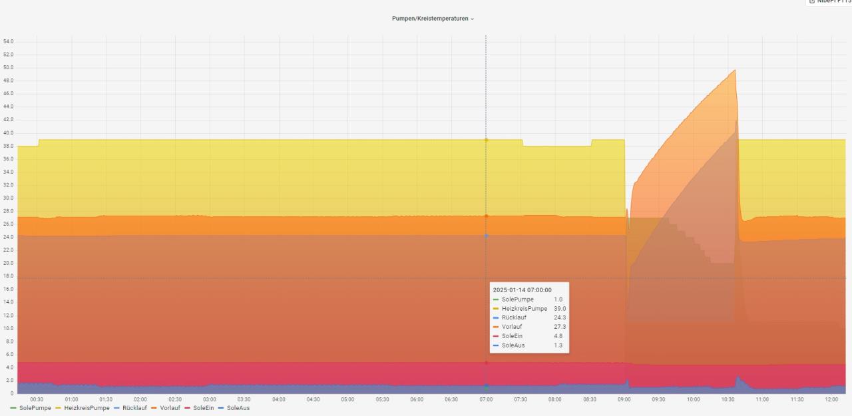Open color picker for yellow HeizkreisPumpe legend swatch

pyautogui.click(x=59, y=407)
